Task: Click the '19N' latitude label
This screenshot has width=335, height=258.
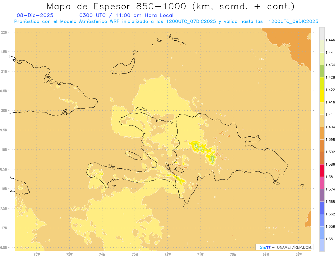Action: (5, 150)
